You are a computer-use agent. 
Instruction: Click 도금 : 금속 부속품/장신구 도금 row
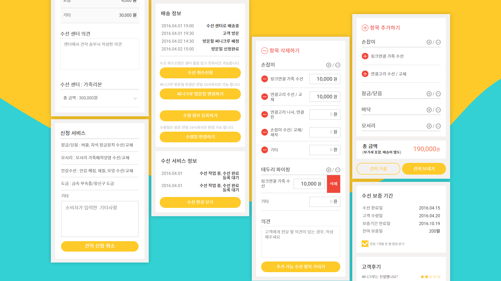[100, 183]
